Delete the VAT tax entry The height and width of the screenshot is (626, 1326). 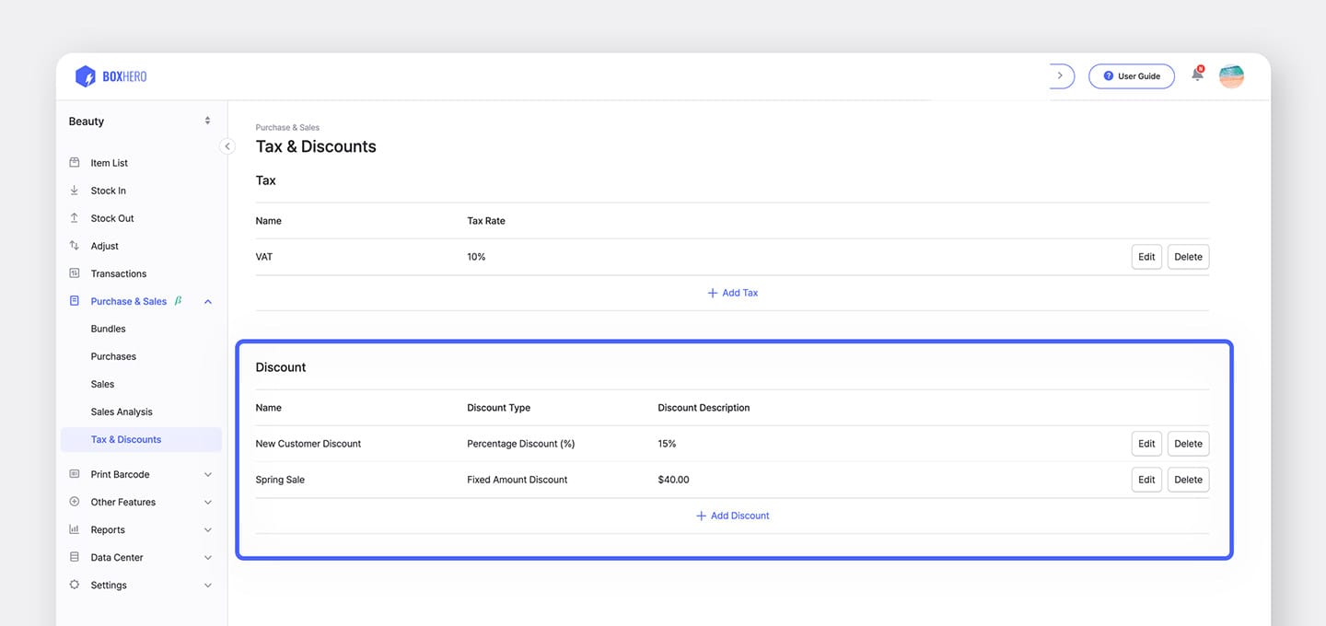click(x=1188, y=257)
